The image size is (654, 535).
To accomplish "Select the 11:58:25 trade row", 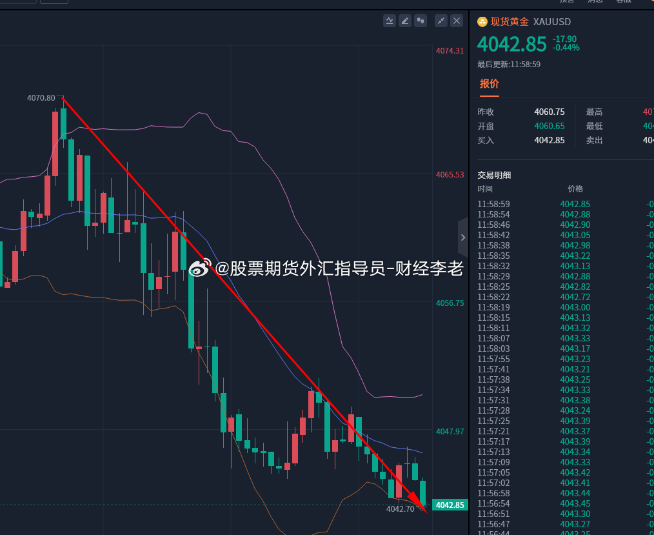I will click(566, 287).
